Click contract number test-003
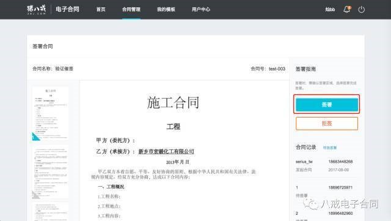Image resolution: width=391 pixels, height=221 pixels. point(277,69)
